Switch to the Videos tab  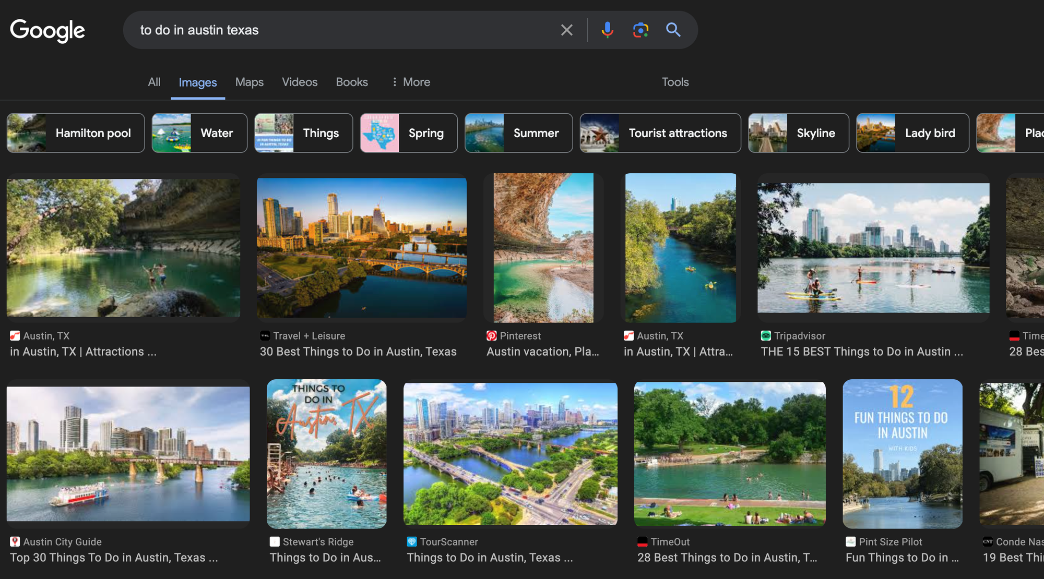pyautogui.click(x=300, y=82)
